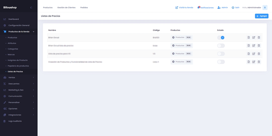Click the trash icon in fourth row
Image resolution: width=272 pixels, height=136 pixels.
coord(259,62)
